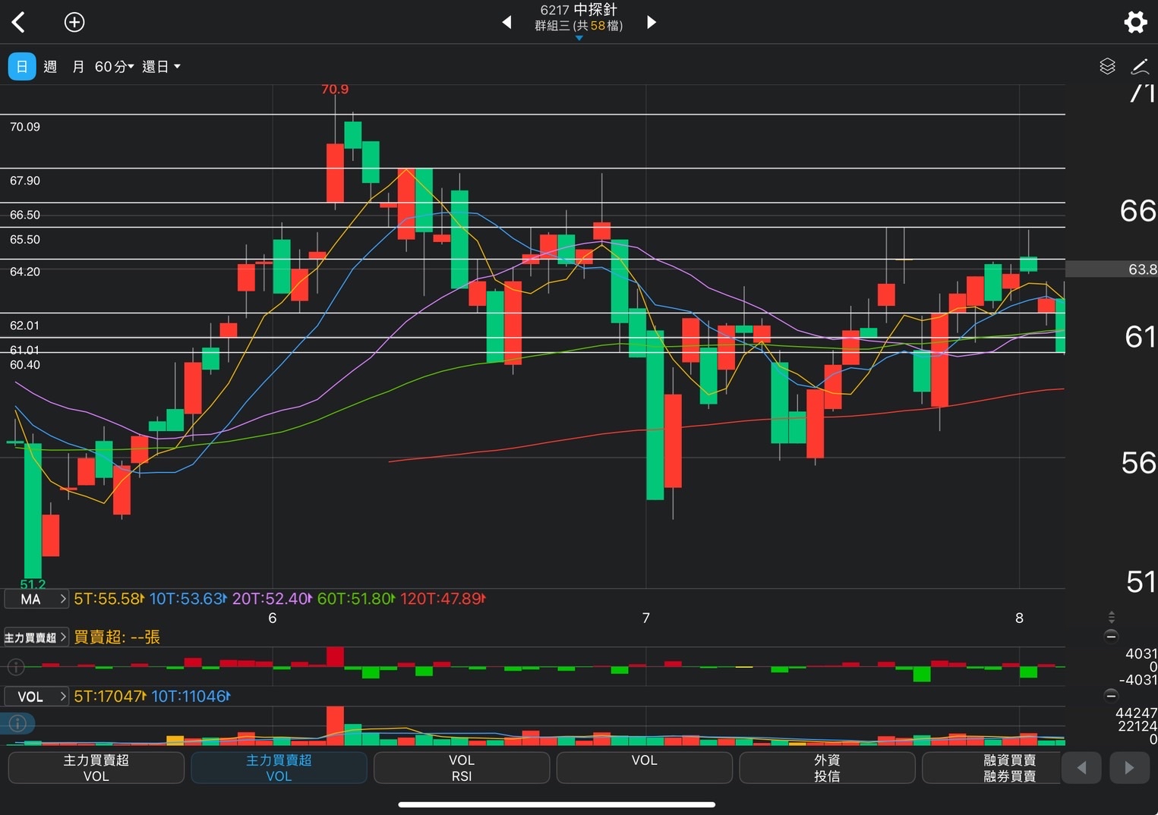Select the 主力買賣超 VOL preset button
Viewport: 1158px width, 815px height.
click(96, 768)
